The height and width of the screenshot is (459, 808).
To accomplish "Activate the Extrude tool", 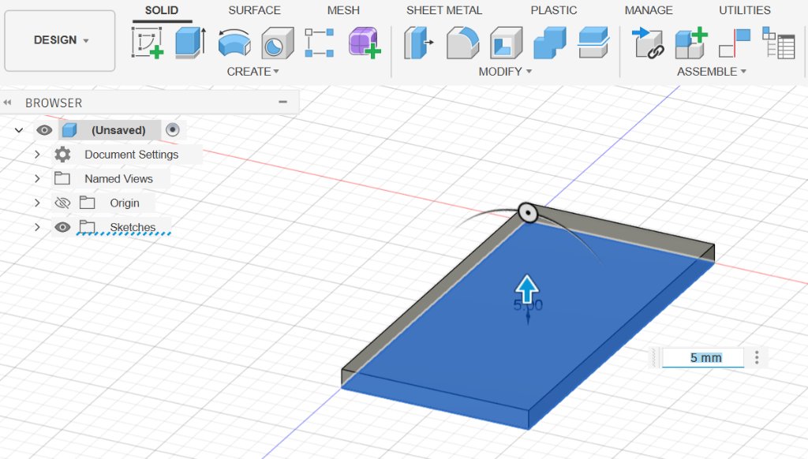I will click(x=191, y=43).
